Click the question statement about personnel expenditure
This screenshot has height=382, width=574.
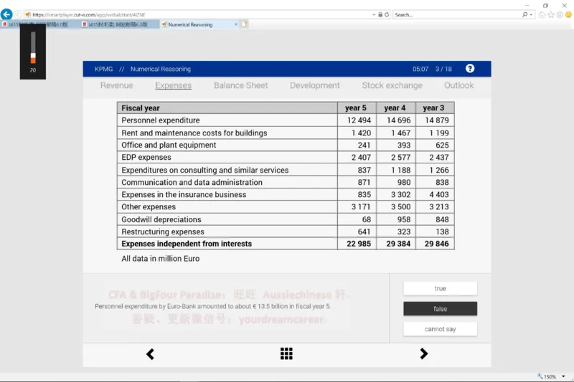[x=212, y=306]
